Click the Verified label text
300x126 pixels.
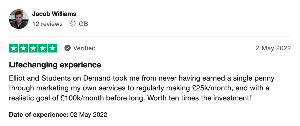tap(84, 48)
